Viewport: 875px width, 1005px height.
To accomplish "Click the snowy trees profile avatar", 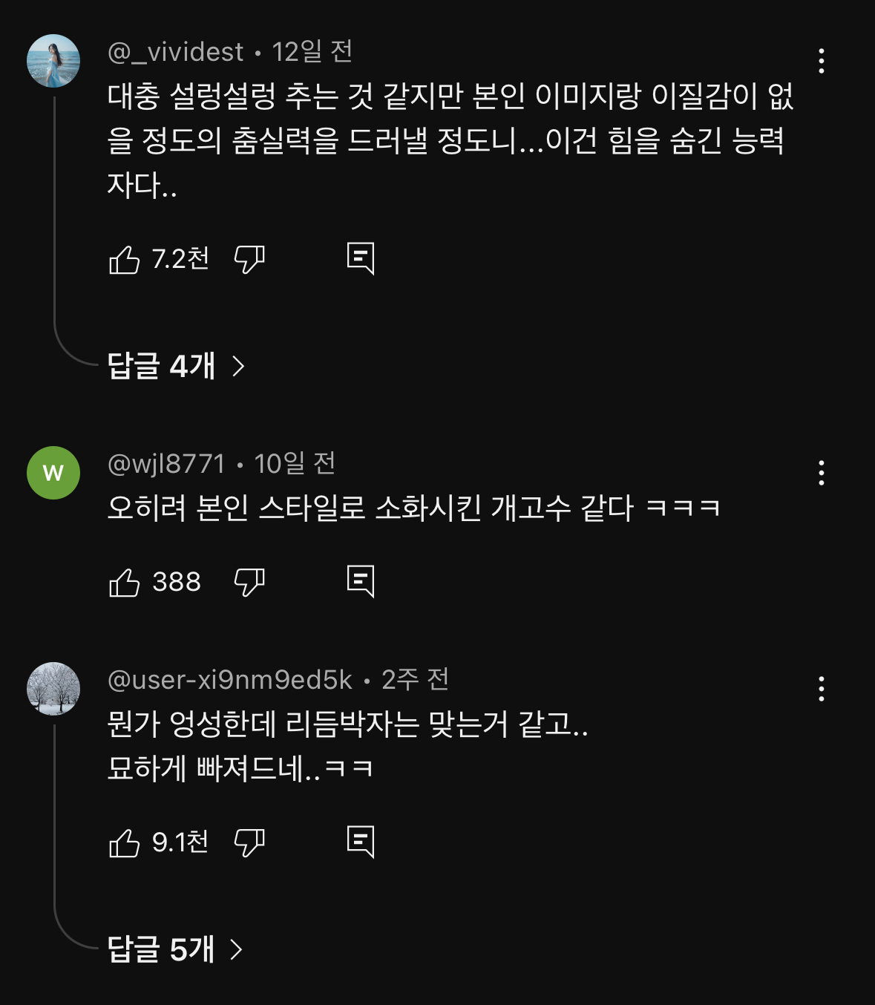I will pos(53,689).
